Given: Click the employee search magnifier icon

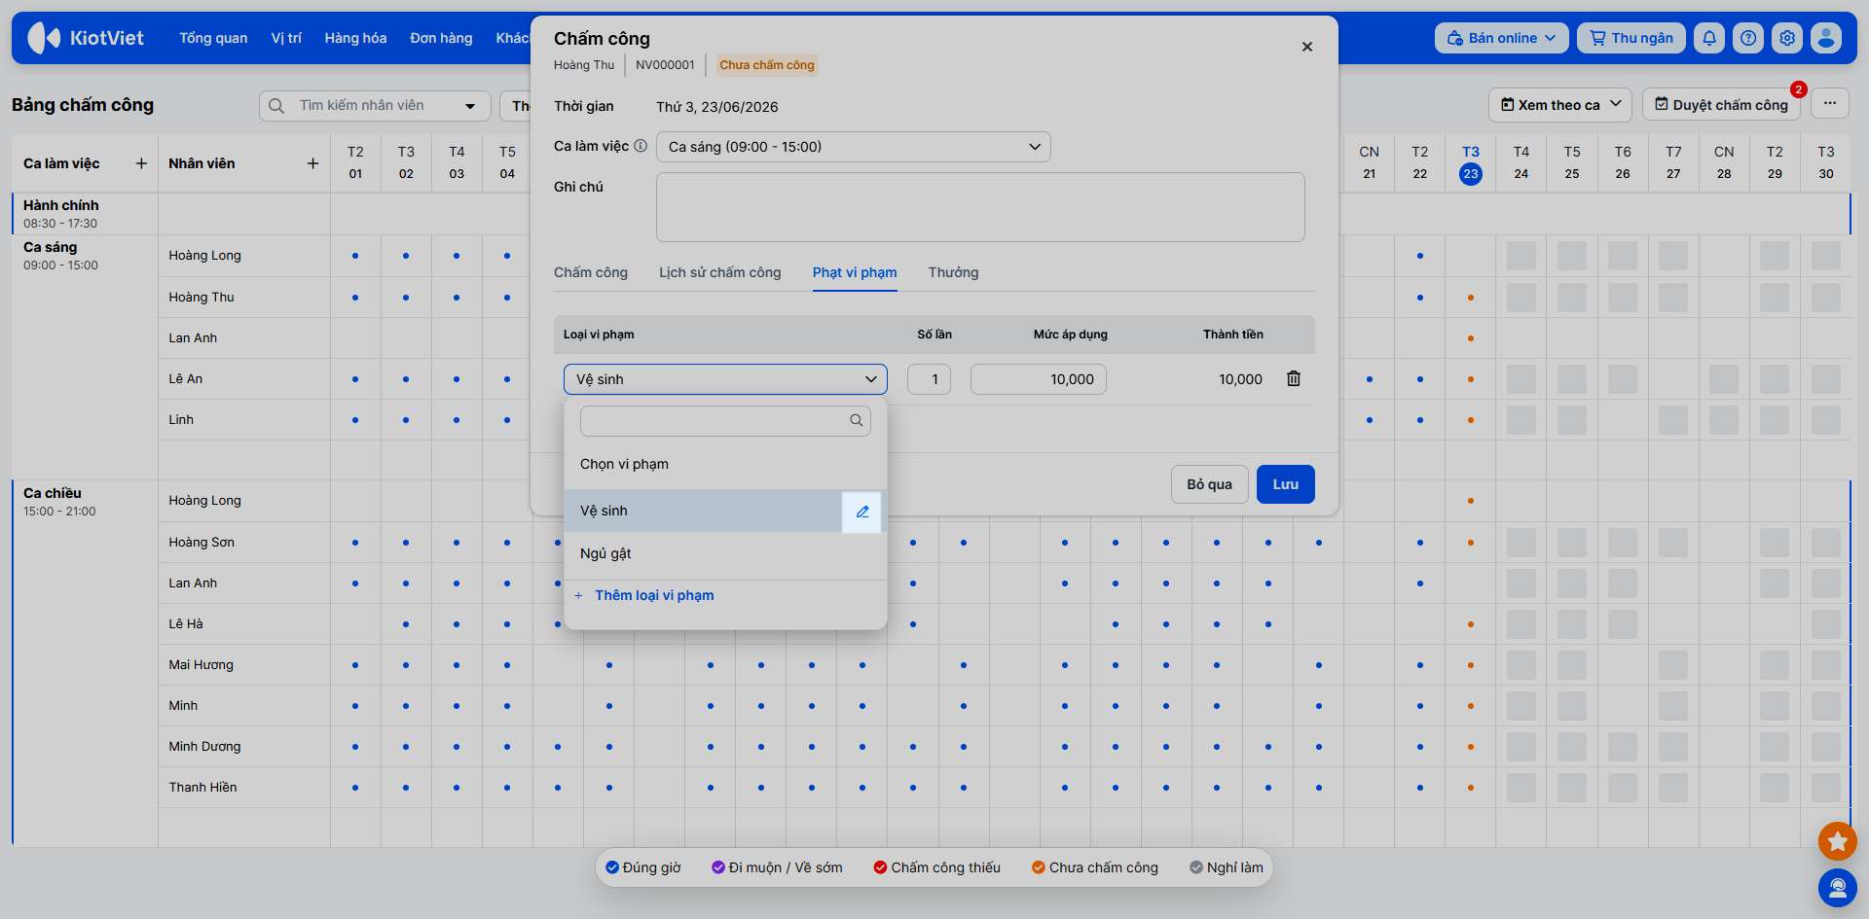Looking at the screenshot, I should coord(276,105).
